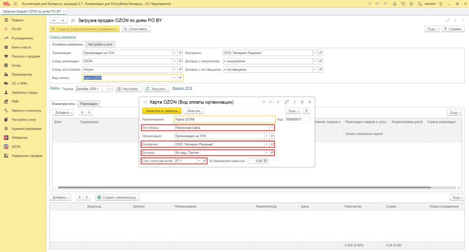Click Настройки button near period
This screenshot has height=252, width=469.
click(x=128, y=89)
